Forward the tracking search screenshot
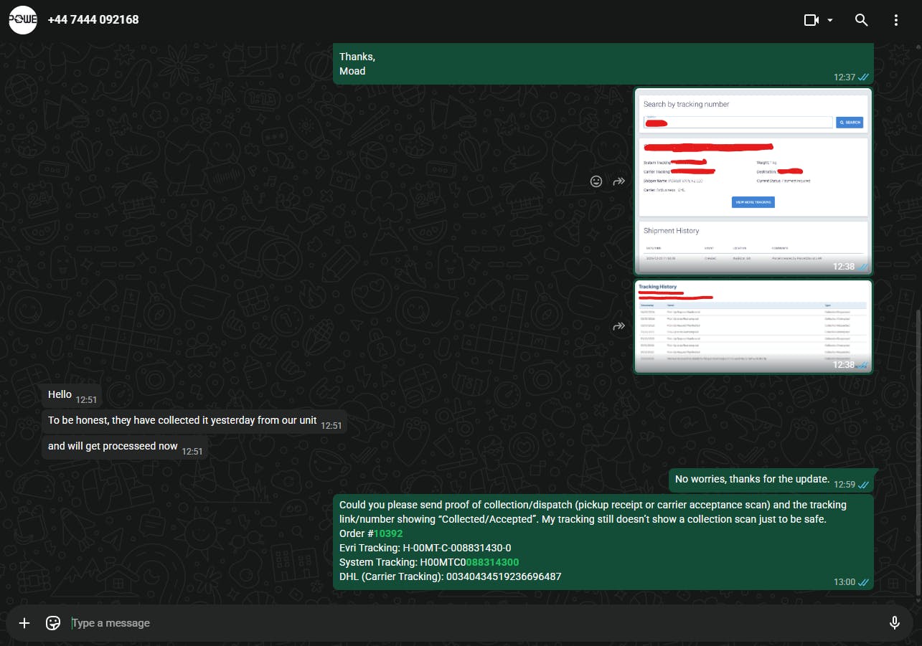 pyautogui.click(x=618, y=181)
